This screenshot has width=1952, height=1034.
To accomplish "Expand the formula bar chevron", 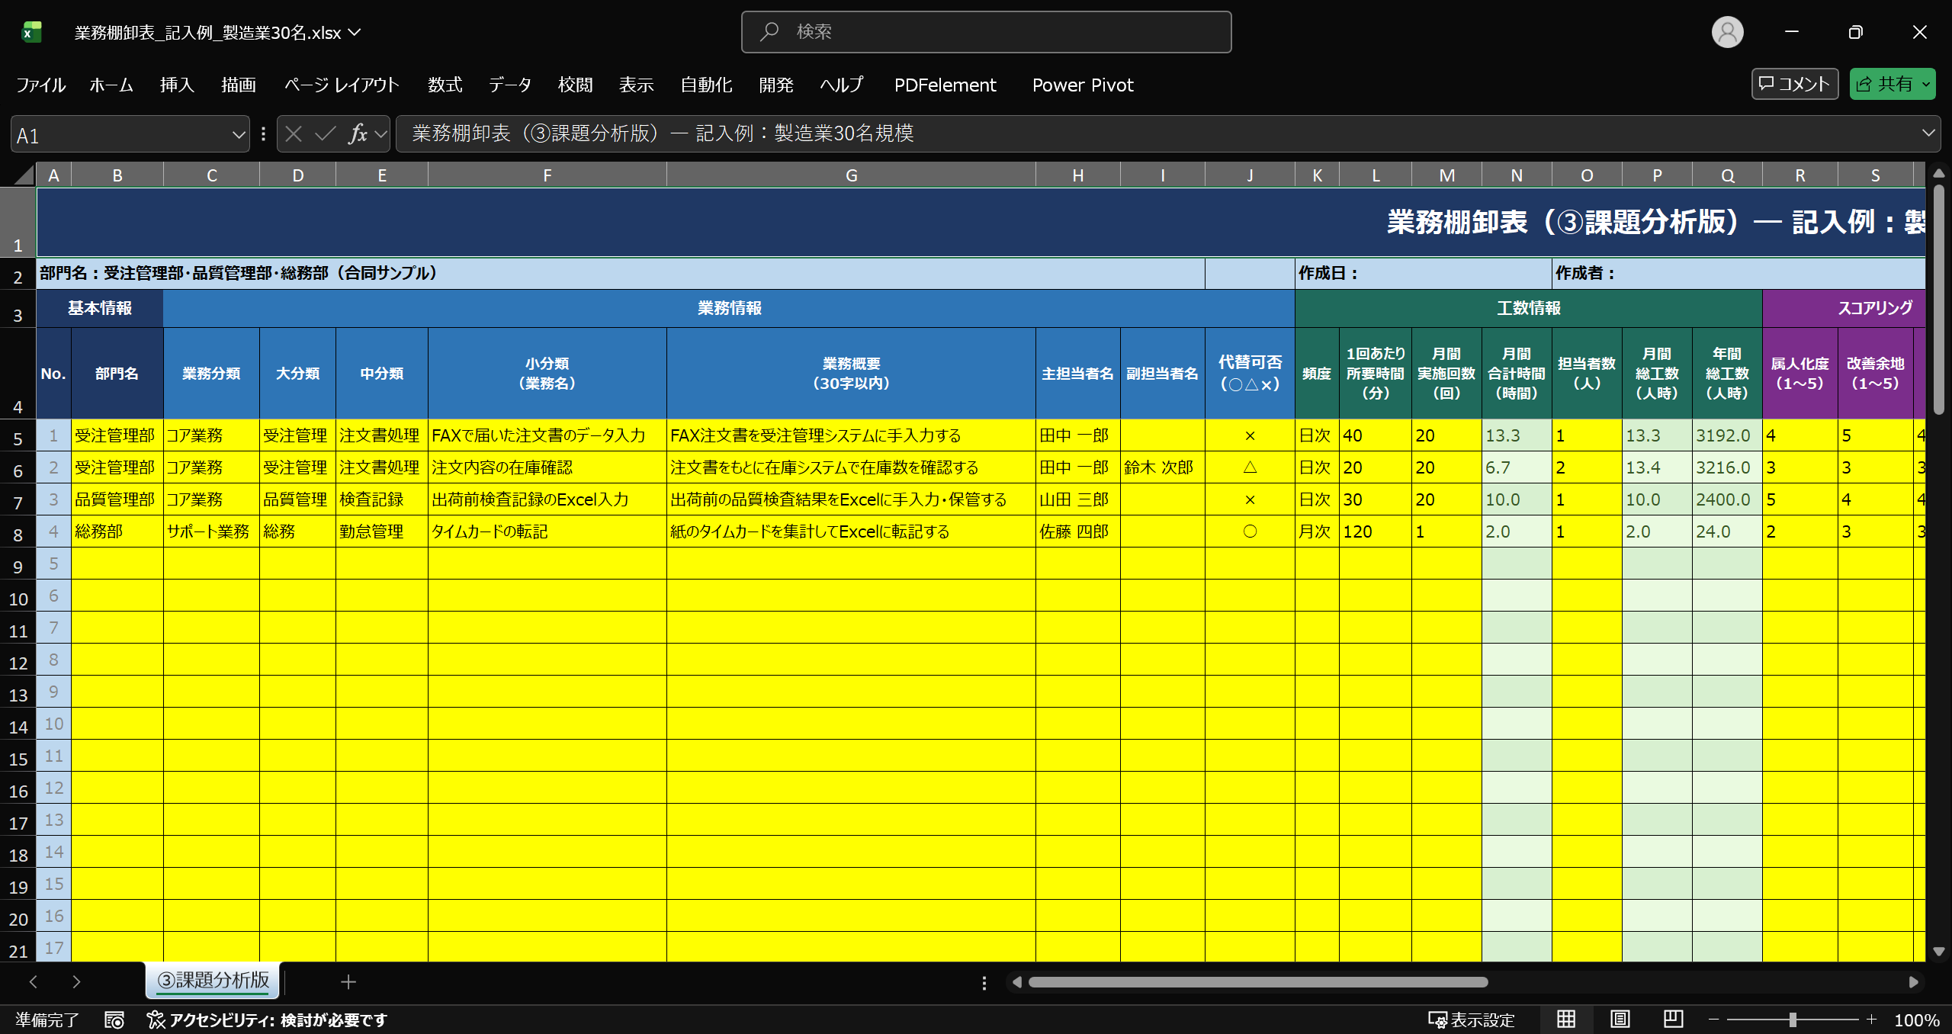I will coord(1928,133).
